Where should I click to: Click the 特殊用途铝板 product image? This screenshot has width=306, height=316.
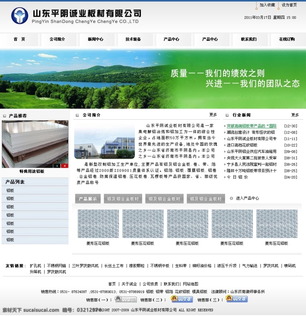tap(35, 144)
